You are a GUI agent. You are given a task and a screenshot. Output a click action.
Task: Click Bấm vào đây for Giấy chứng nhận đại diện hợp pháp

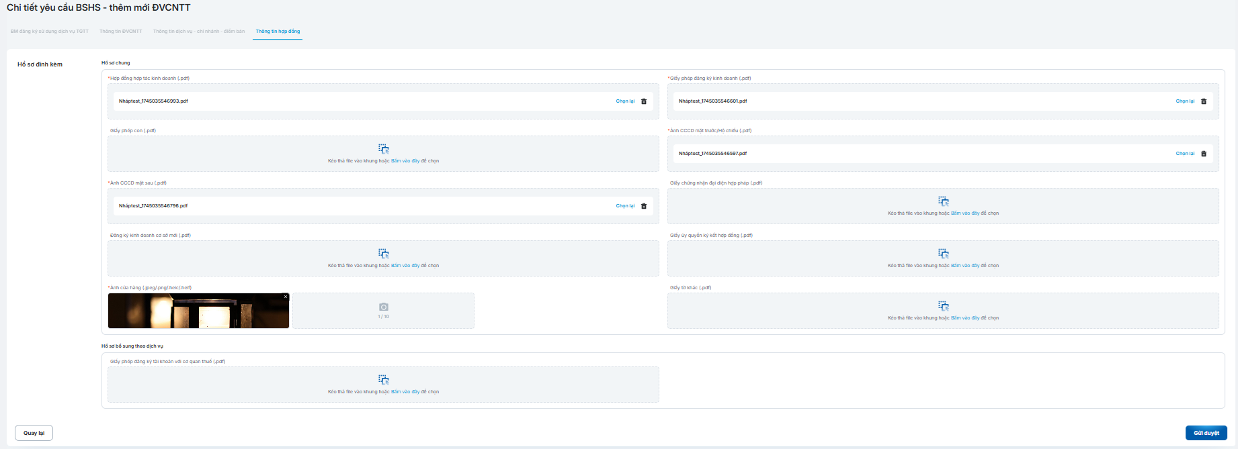(965, 213)
